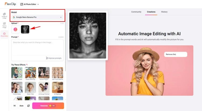Viewport: 202px width, 111px height.
Task: Select Photo Editor in sidebar
Action: pyautogui.click(x=4, y=34)
